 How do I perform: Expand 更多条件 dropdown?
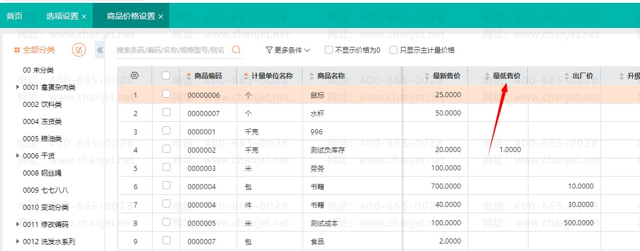pyautogui.click(x=288, y=50)
